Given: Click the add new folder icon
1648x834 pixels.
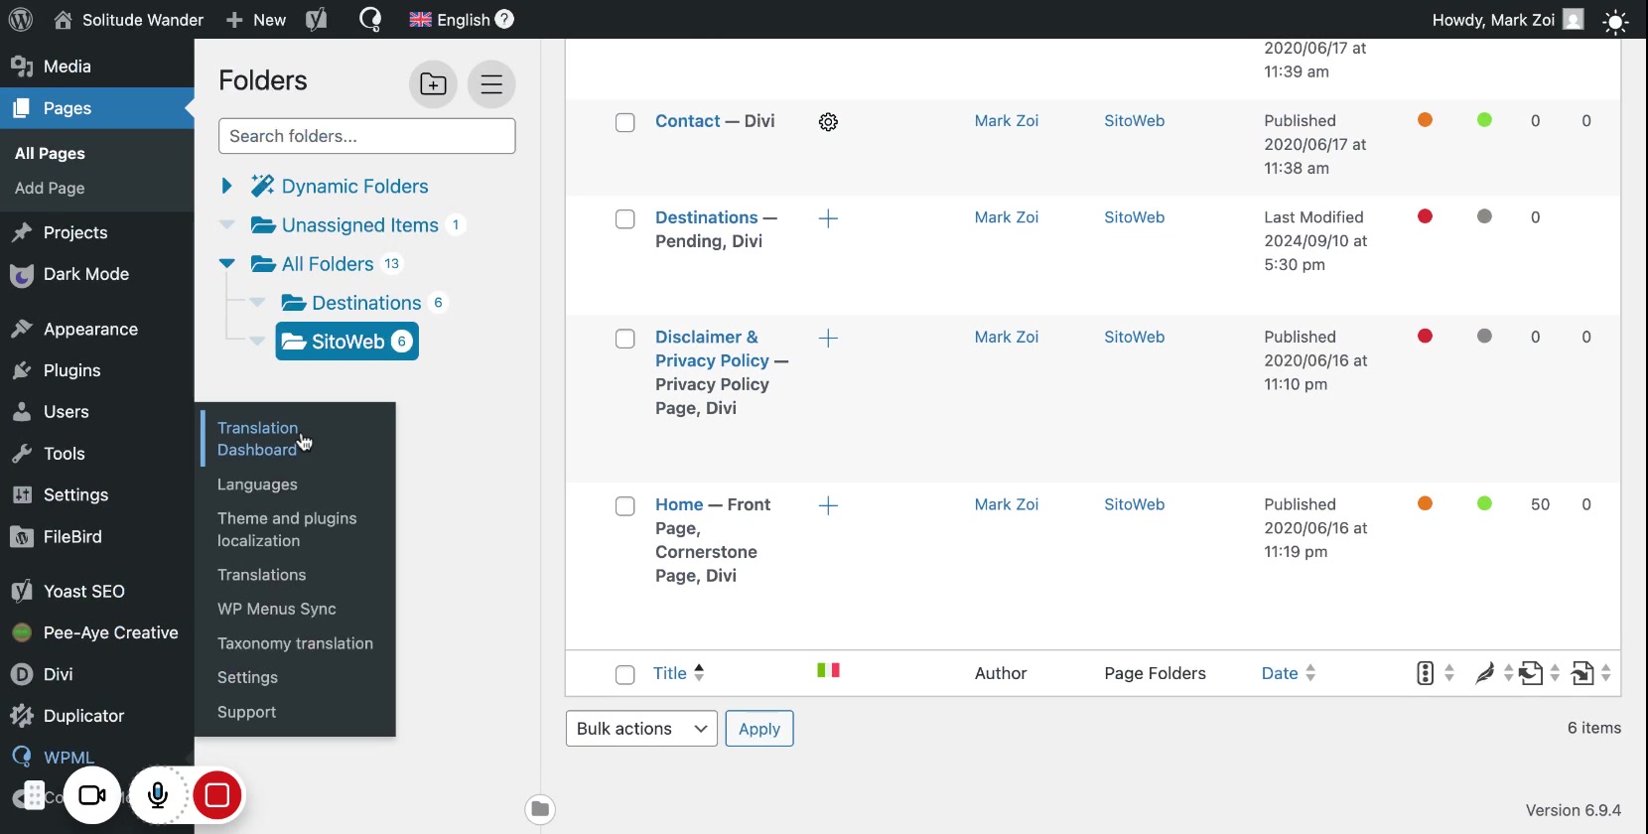Looking at the screenshot, I should [x=433, y=84].
